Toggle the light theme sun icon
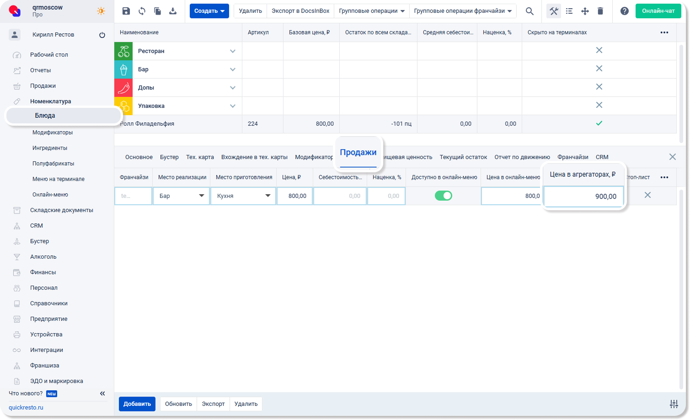Viewport: 690px width, 420px height. click(x=101, y=11)
